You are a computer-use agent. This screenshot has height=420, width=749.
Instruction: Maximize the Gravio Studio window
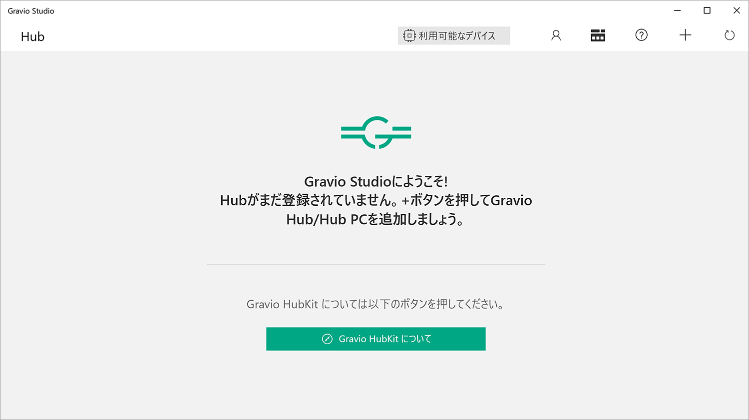(x=707, y=10)
